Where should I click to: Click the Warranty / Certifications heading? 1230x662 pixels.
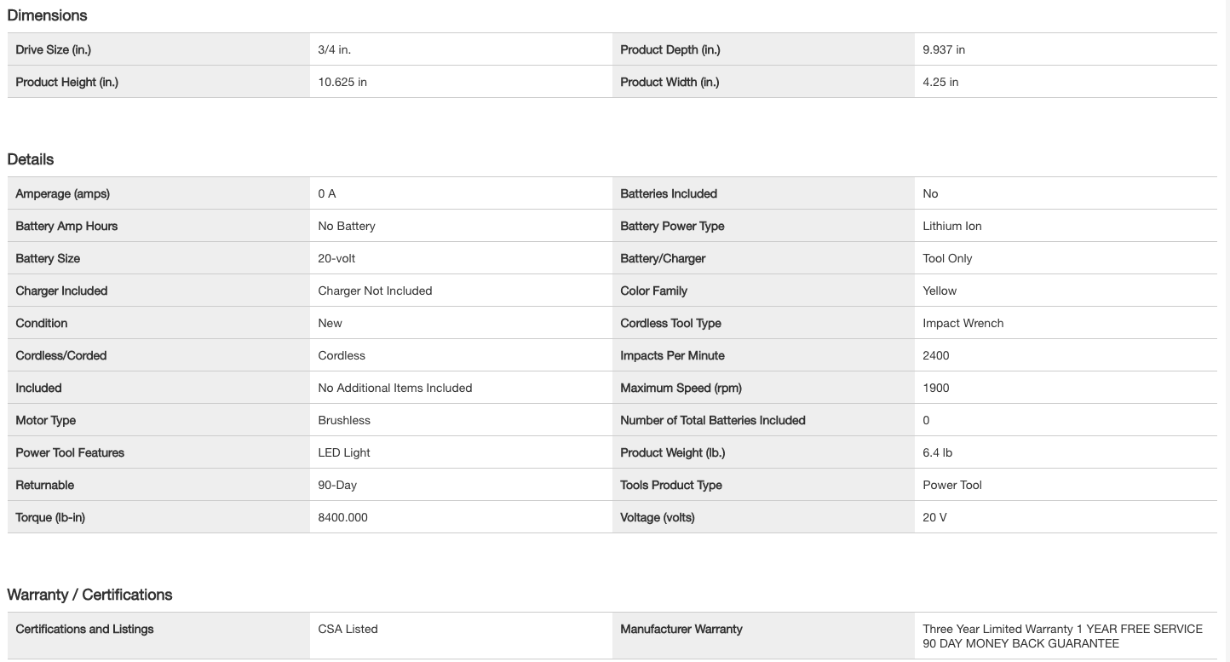(89, 595)
